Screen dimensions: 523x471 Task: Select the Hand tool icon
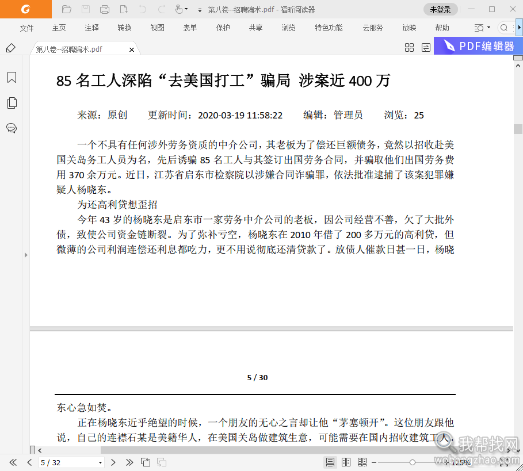179,9
